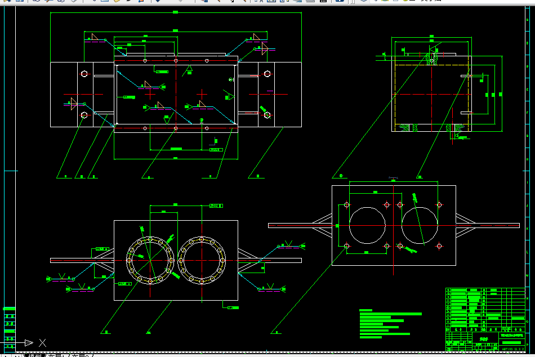Switch to the 模型 model tab

point(34,355)
